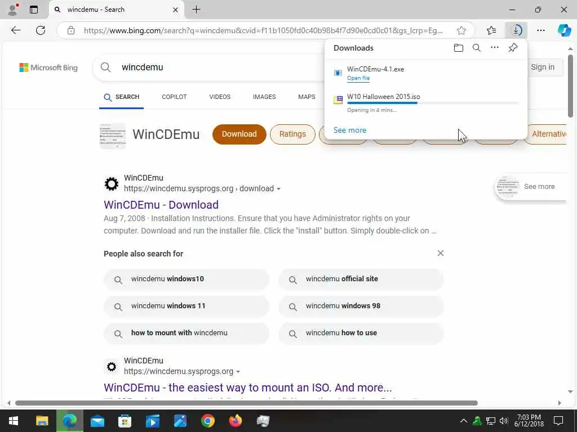
Task: Pin the Downloads panel
Action: coord(513,47)
